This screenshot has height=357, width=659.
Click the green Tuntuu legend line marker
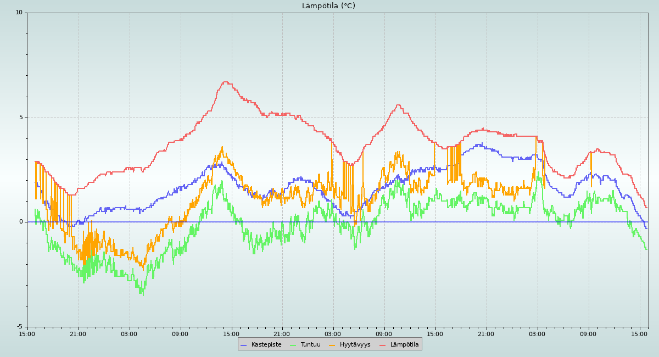293,345
